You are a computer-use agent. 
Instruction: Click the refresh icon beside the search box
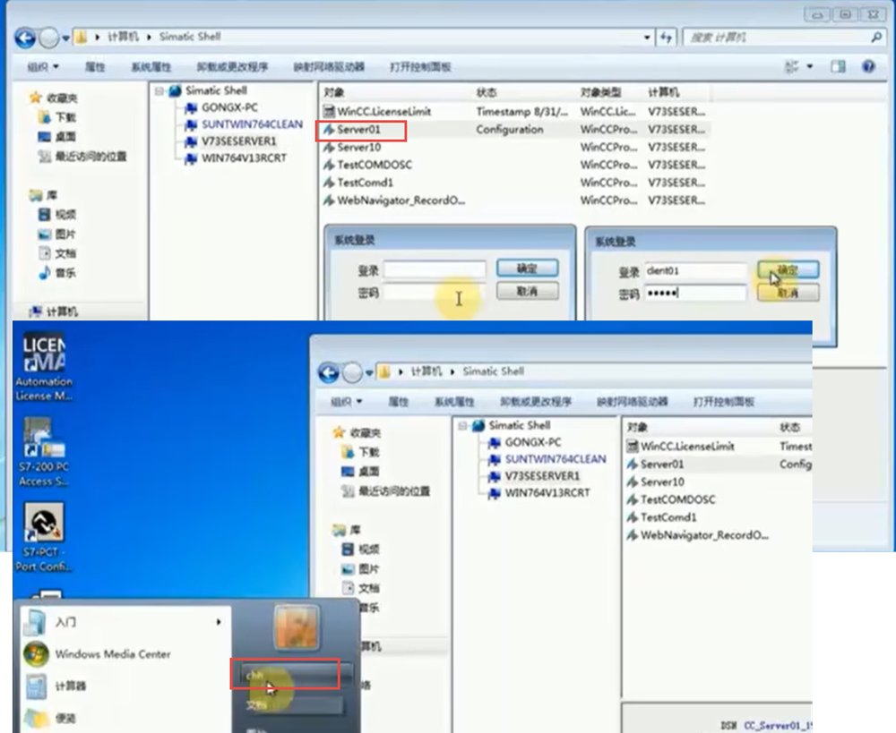(x=666, y=38)
